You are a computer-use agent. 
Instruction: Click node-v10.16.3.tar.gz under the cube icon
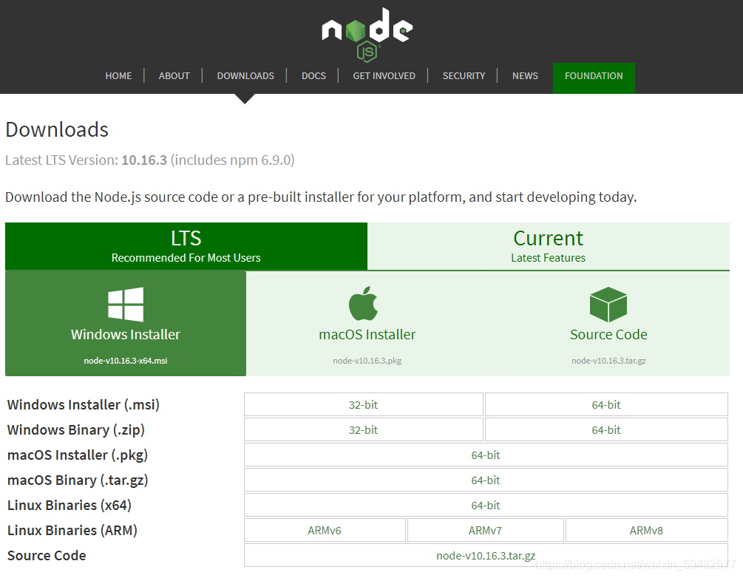coord(608,361)
